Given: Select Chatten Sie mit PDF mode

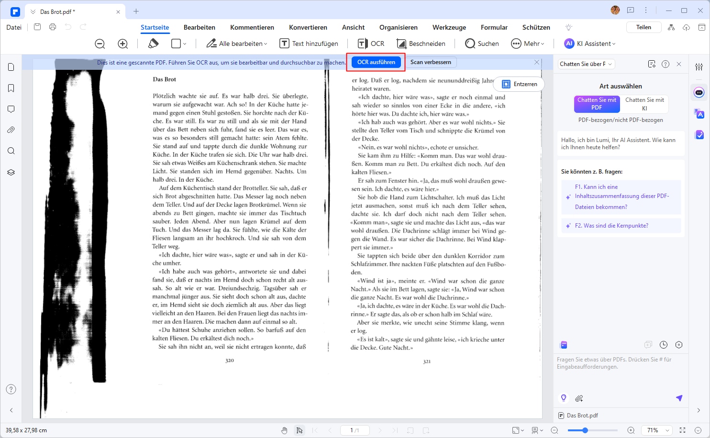Looking at the screenshot, I should pyautogui.click(x=597, y=104).
